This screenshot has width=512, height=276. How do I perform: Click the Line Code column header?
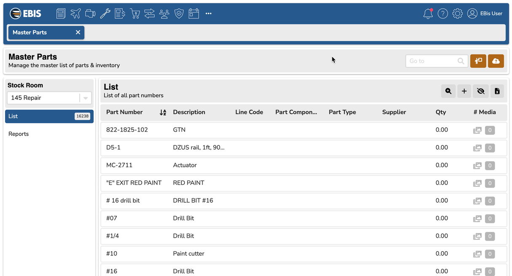pos(249,112)
